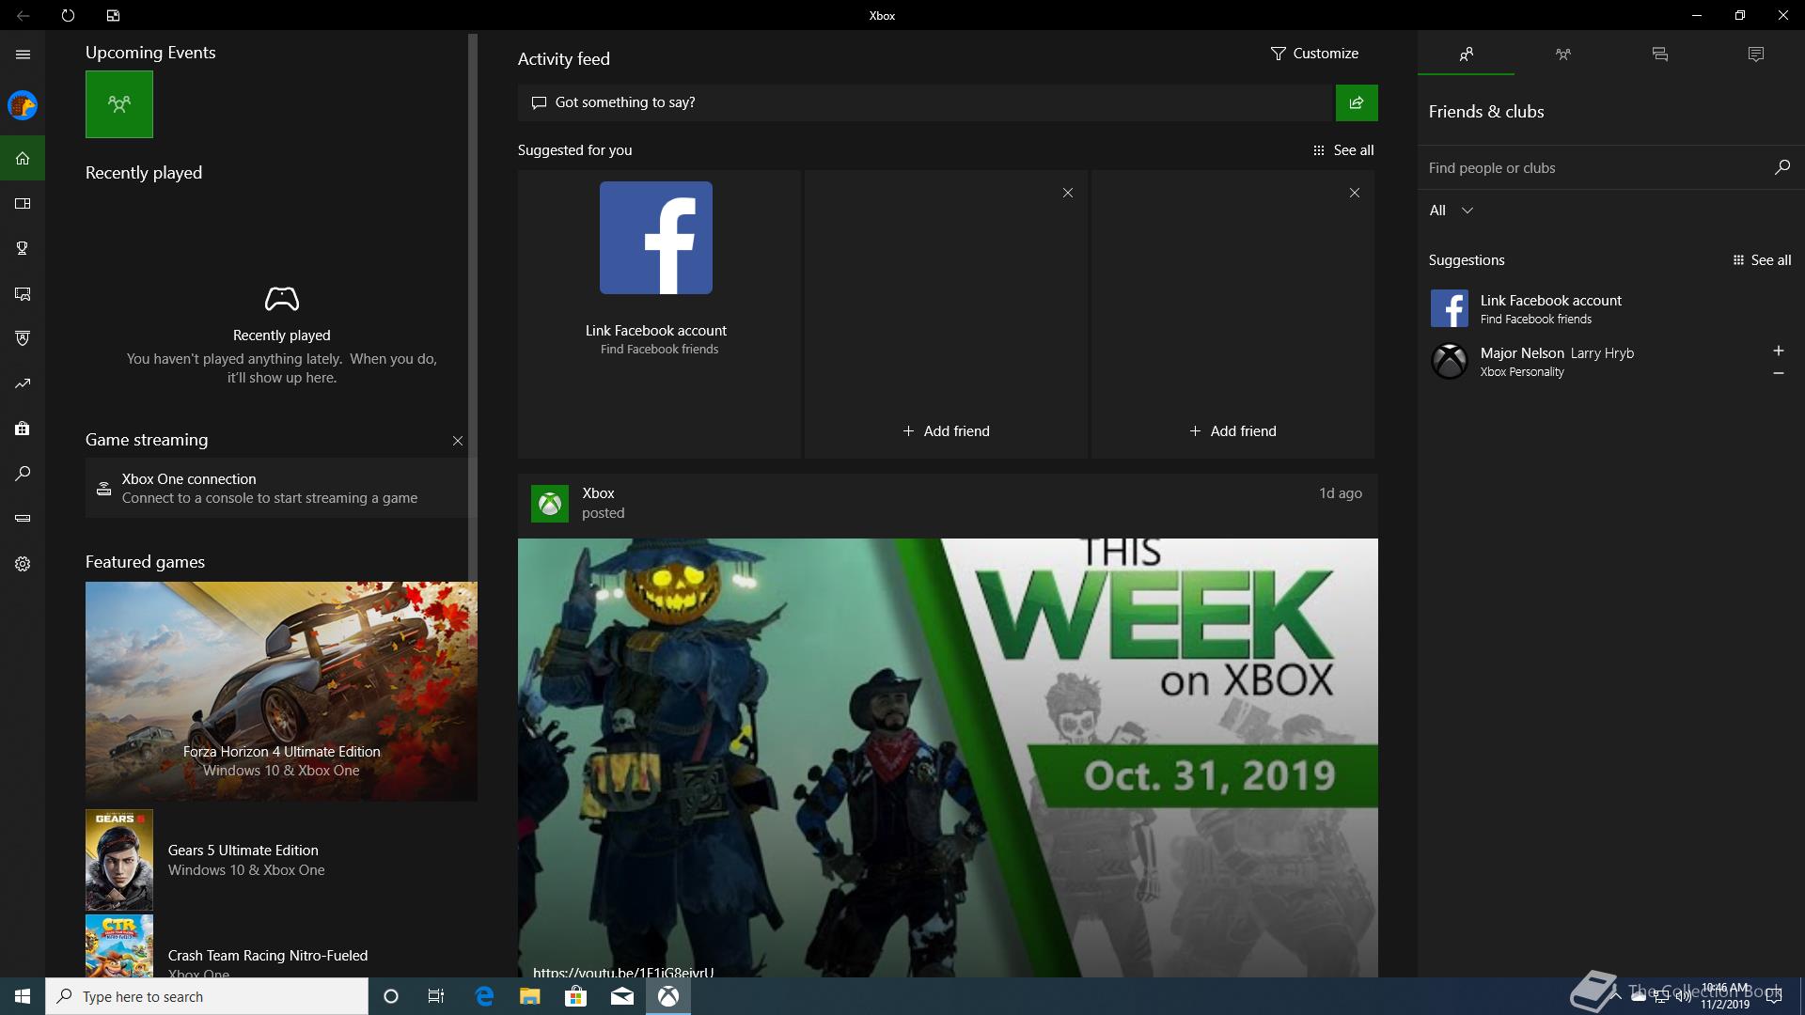This screenshot has width=1805, height=1015.
Task: Open File Explorer from taskbar
Action: tap(530, 996)
